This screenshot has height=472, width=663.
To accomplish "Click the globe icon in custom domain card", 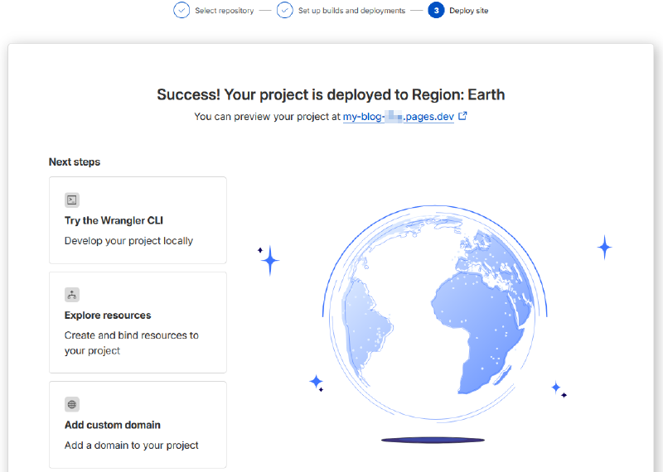I will tap(72, 404).
